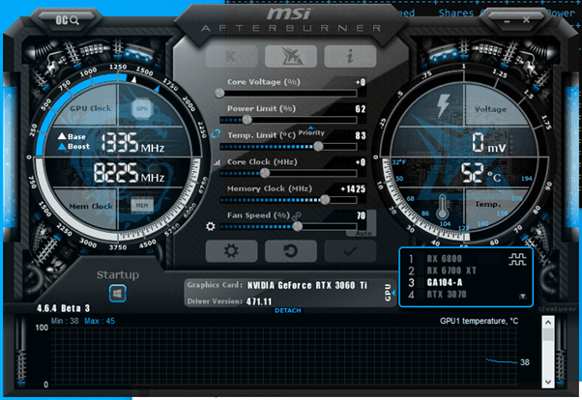
Task: Open the MSI dragon logo button
Action: point(291,56)
